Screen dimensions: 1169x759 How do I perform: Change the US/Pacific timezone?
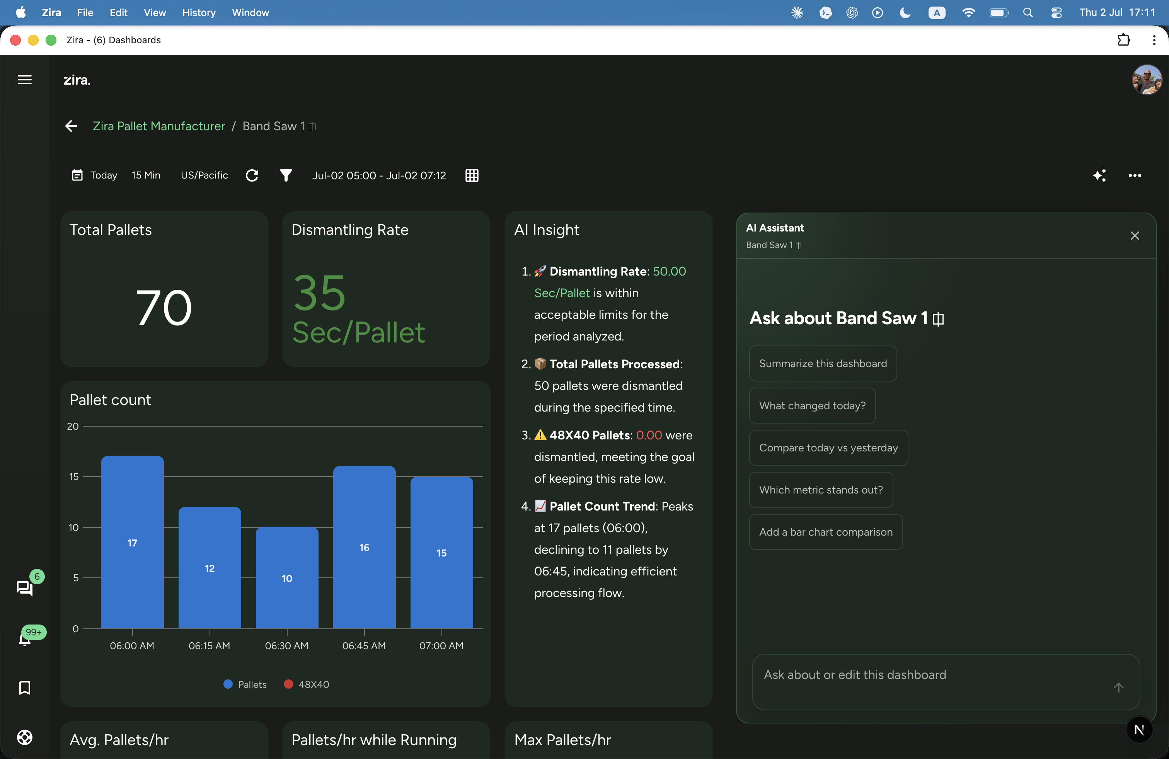pyautogui.click(x=204, y=175)
